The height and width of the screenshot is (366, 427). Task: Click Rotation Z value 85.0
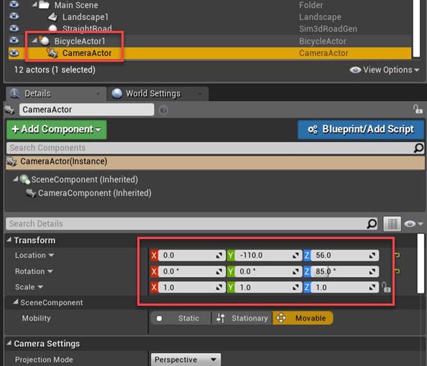click(x=344, y=271)
